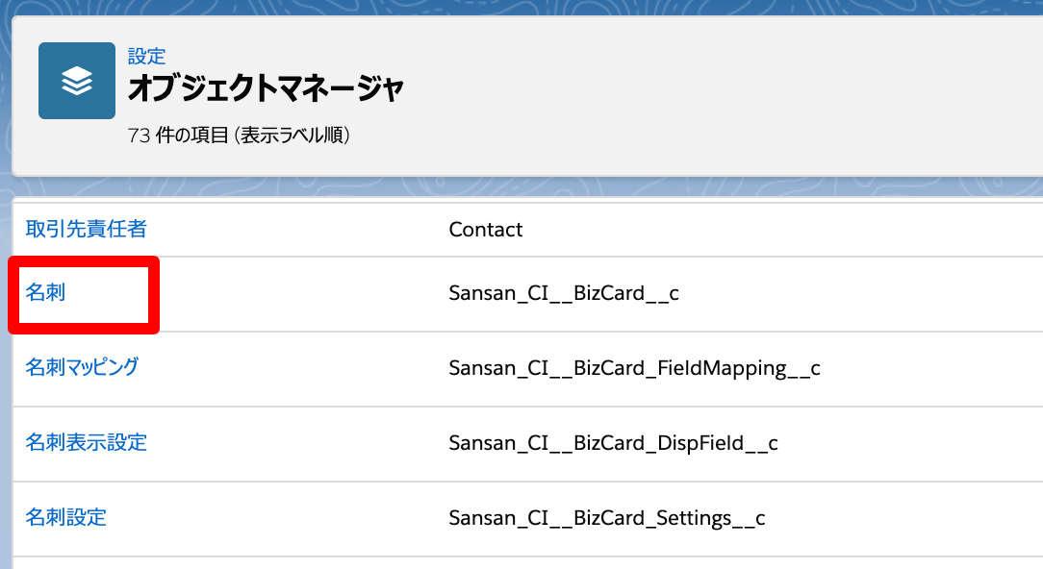Click the blue left margin beside the list

tap(5, 384)
